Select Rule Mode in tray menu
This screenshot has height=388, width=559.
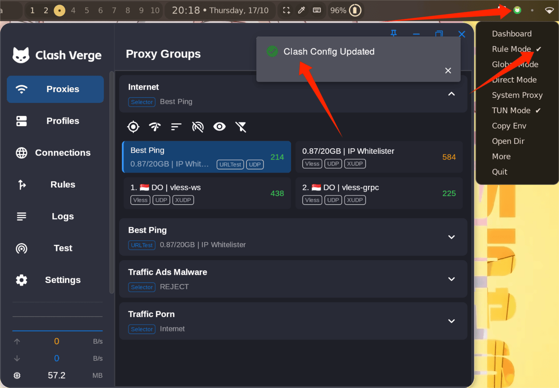517,49
